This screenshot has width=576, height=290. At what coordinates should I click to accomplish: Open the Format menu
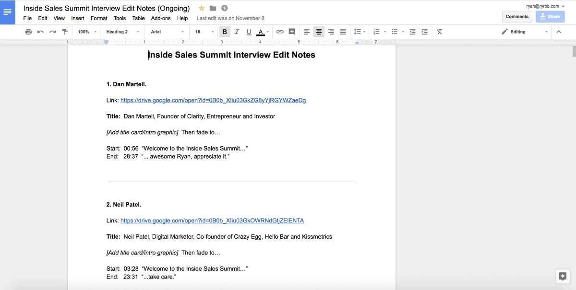pyautogui.click(x=99, y=18)
